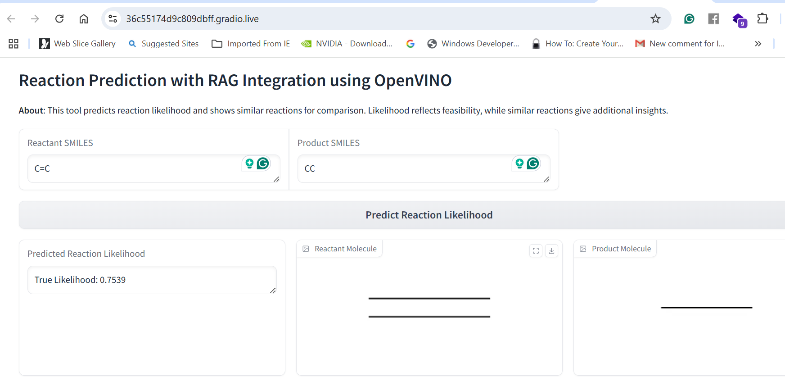Click into the Reactant SMILES field
Screen dimensions: 785x391
154,168
